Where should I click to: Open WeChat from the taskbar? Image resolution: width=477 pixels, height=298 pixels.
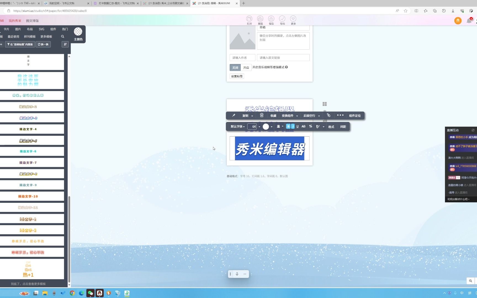coord(91,293)
